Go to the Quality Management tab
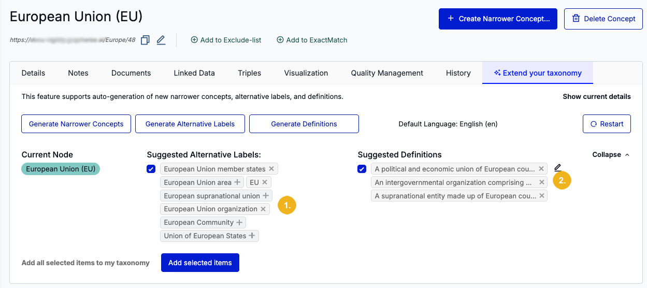This screenshot has height=288, width=647. click(387, 73)
